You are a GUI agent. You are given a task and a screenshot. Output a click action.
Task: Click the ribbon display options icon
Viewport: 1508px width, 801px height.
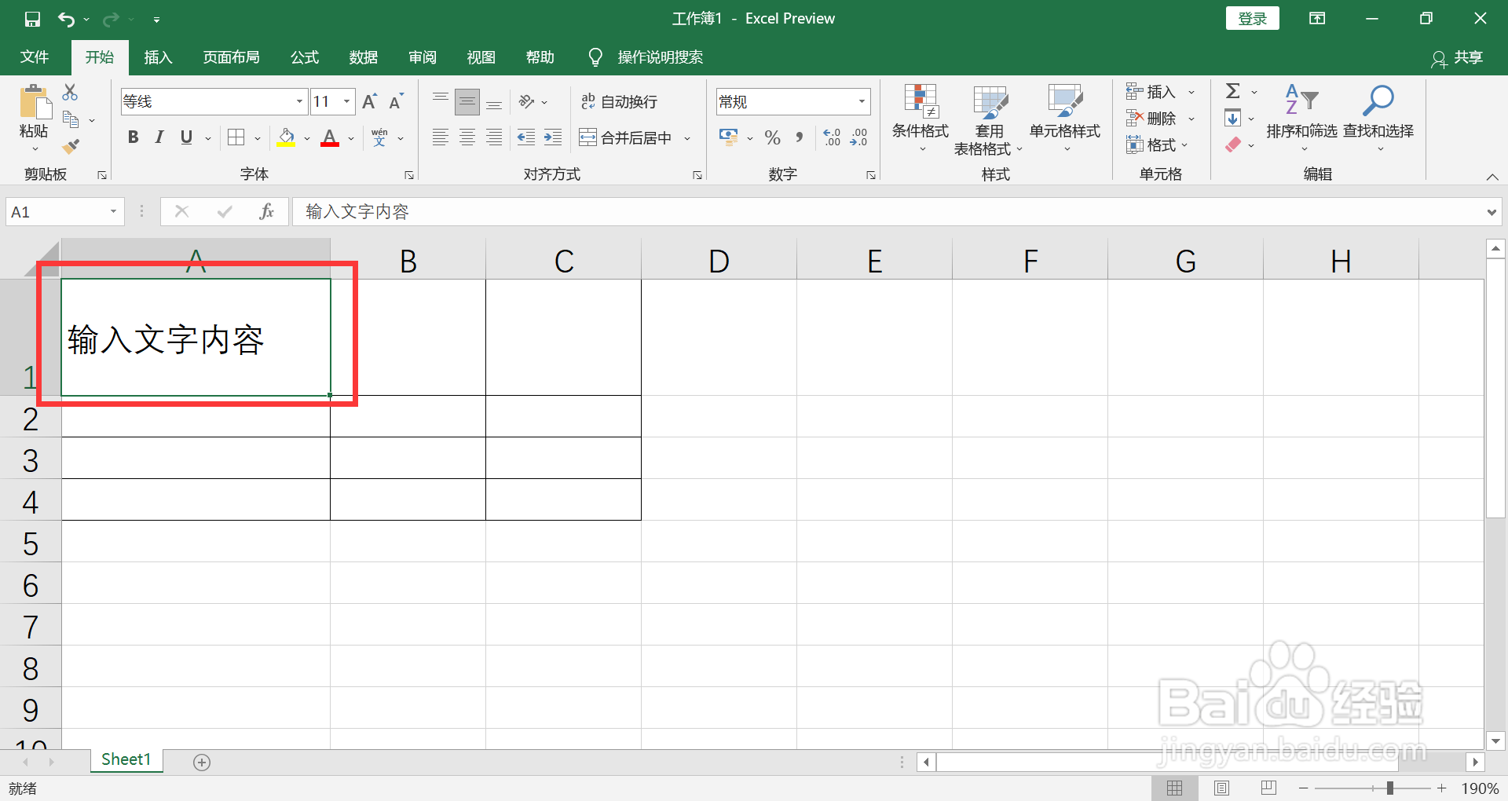[x=1317, y=19]
